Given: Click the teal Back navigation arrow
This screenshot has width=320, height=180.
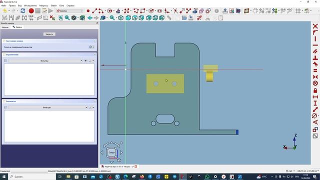Looking at the screenshot, I should [x=90, y=18].
